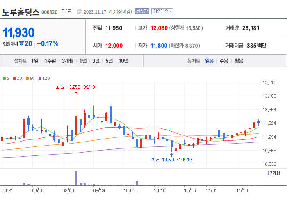Click the 저가 value 11,800
The width and height of the screenshot is (287, 201).
coord(159,46)
